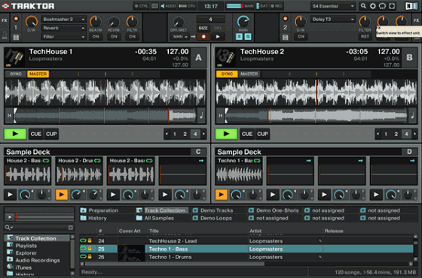
Task: Open the All Samples folder
Action: coord(156,218)
